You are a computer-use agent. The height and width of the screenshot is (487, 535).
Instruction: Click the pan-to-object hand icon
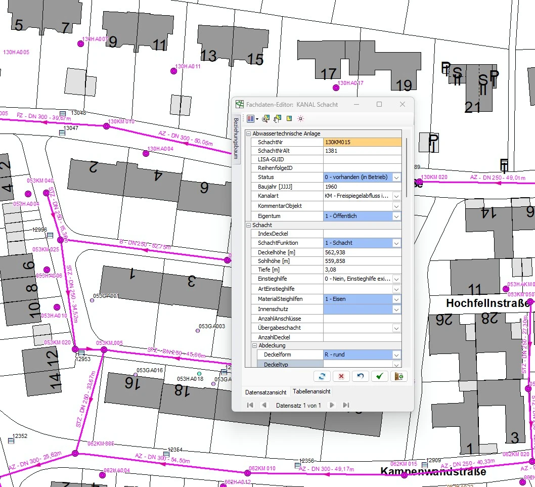277,119
